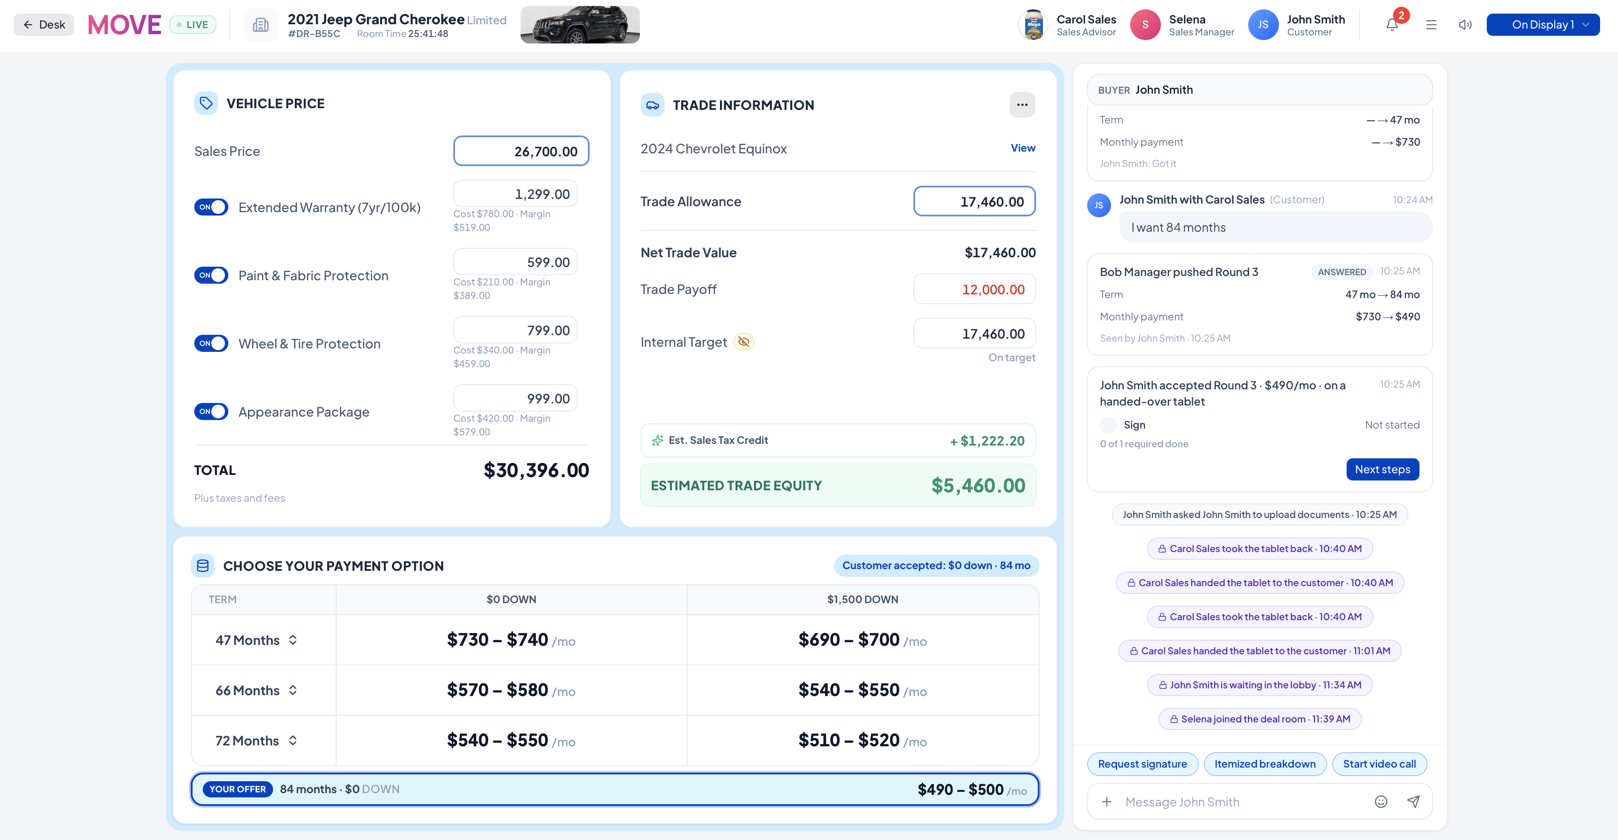This screenshot has height=840, width=1618.
Task: Click the Estimated Trade Equity banner
Action: tap(838, 485)
